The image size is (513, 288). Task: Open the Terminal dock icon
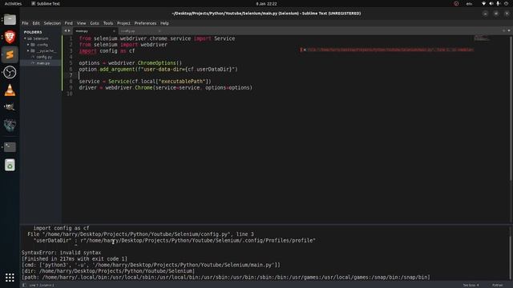[10, 147]
